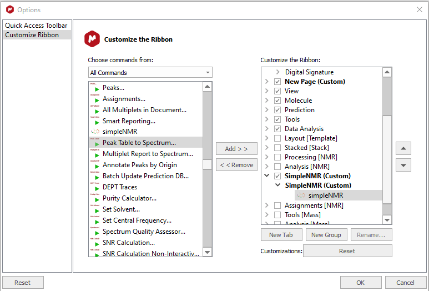Click the Peaks... command icon
This screenshot has height=291, width=429.
click(x=95, y=88)
